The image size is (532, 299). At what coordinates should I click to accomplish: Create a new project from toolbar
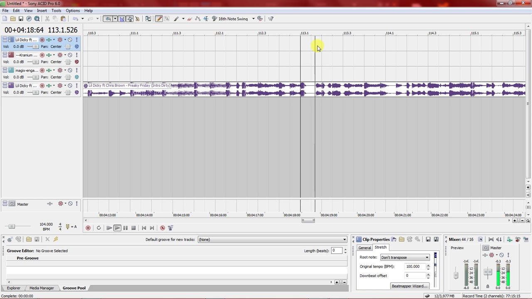(x=5, y=19)
